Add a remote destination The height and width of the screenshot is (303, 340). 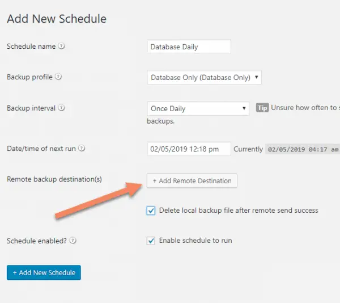192,180
